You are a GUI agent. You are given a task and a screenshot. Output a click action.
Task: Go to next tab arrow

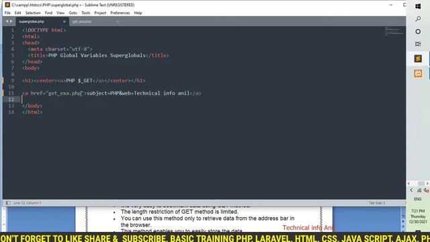[11, 22]
